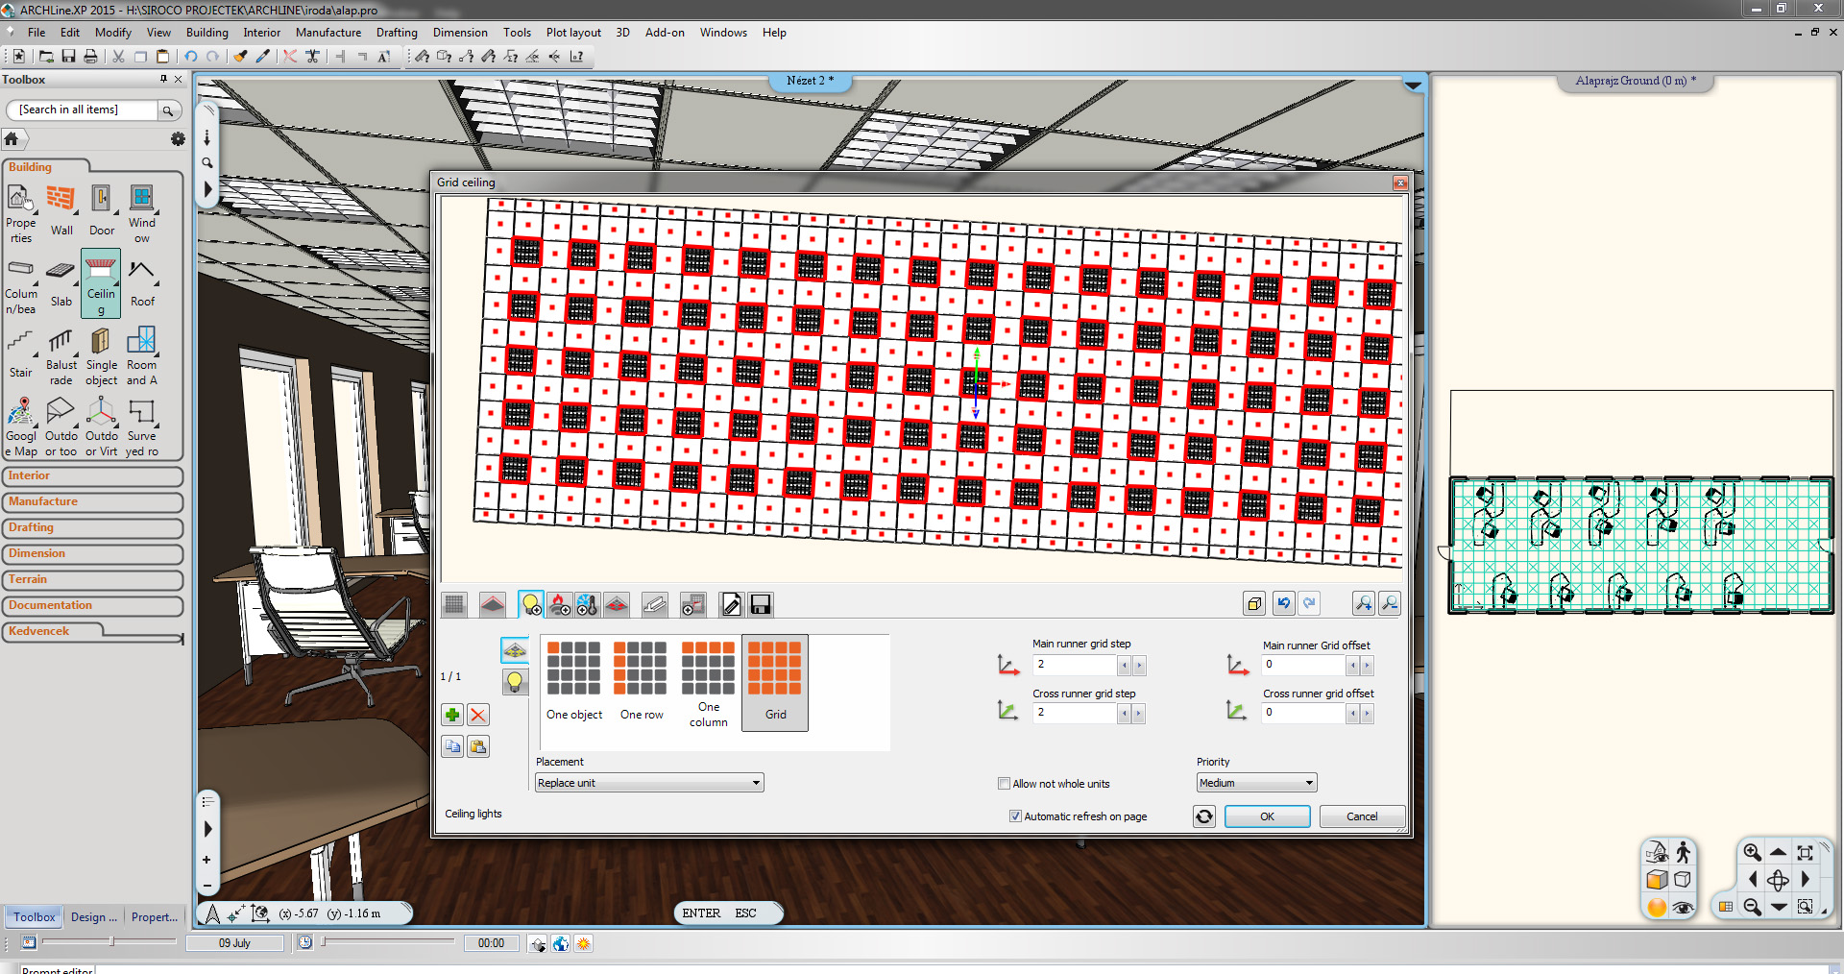Open the Priority Medium dropdown
This screenshot has width=1844, height=974.
coord(1256,783)
